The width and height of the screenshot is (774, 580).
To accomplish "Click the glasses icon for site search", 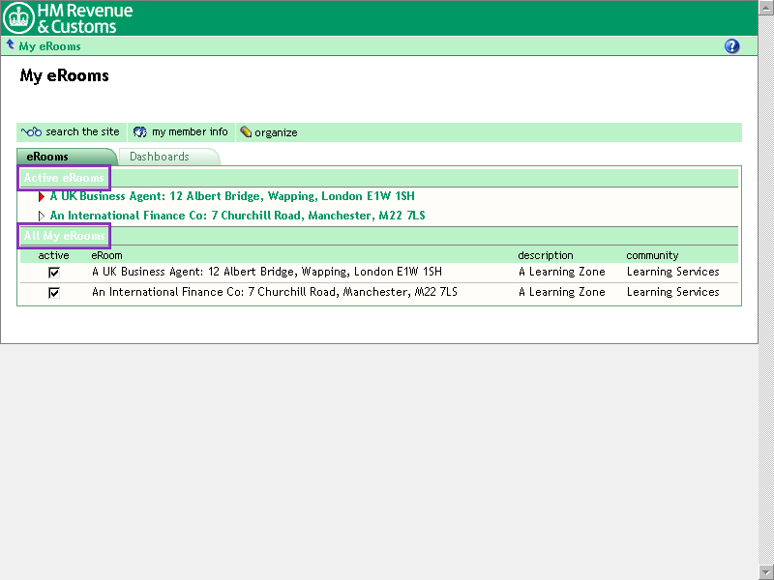I will (x=32, y=132).
